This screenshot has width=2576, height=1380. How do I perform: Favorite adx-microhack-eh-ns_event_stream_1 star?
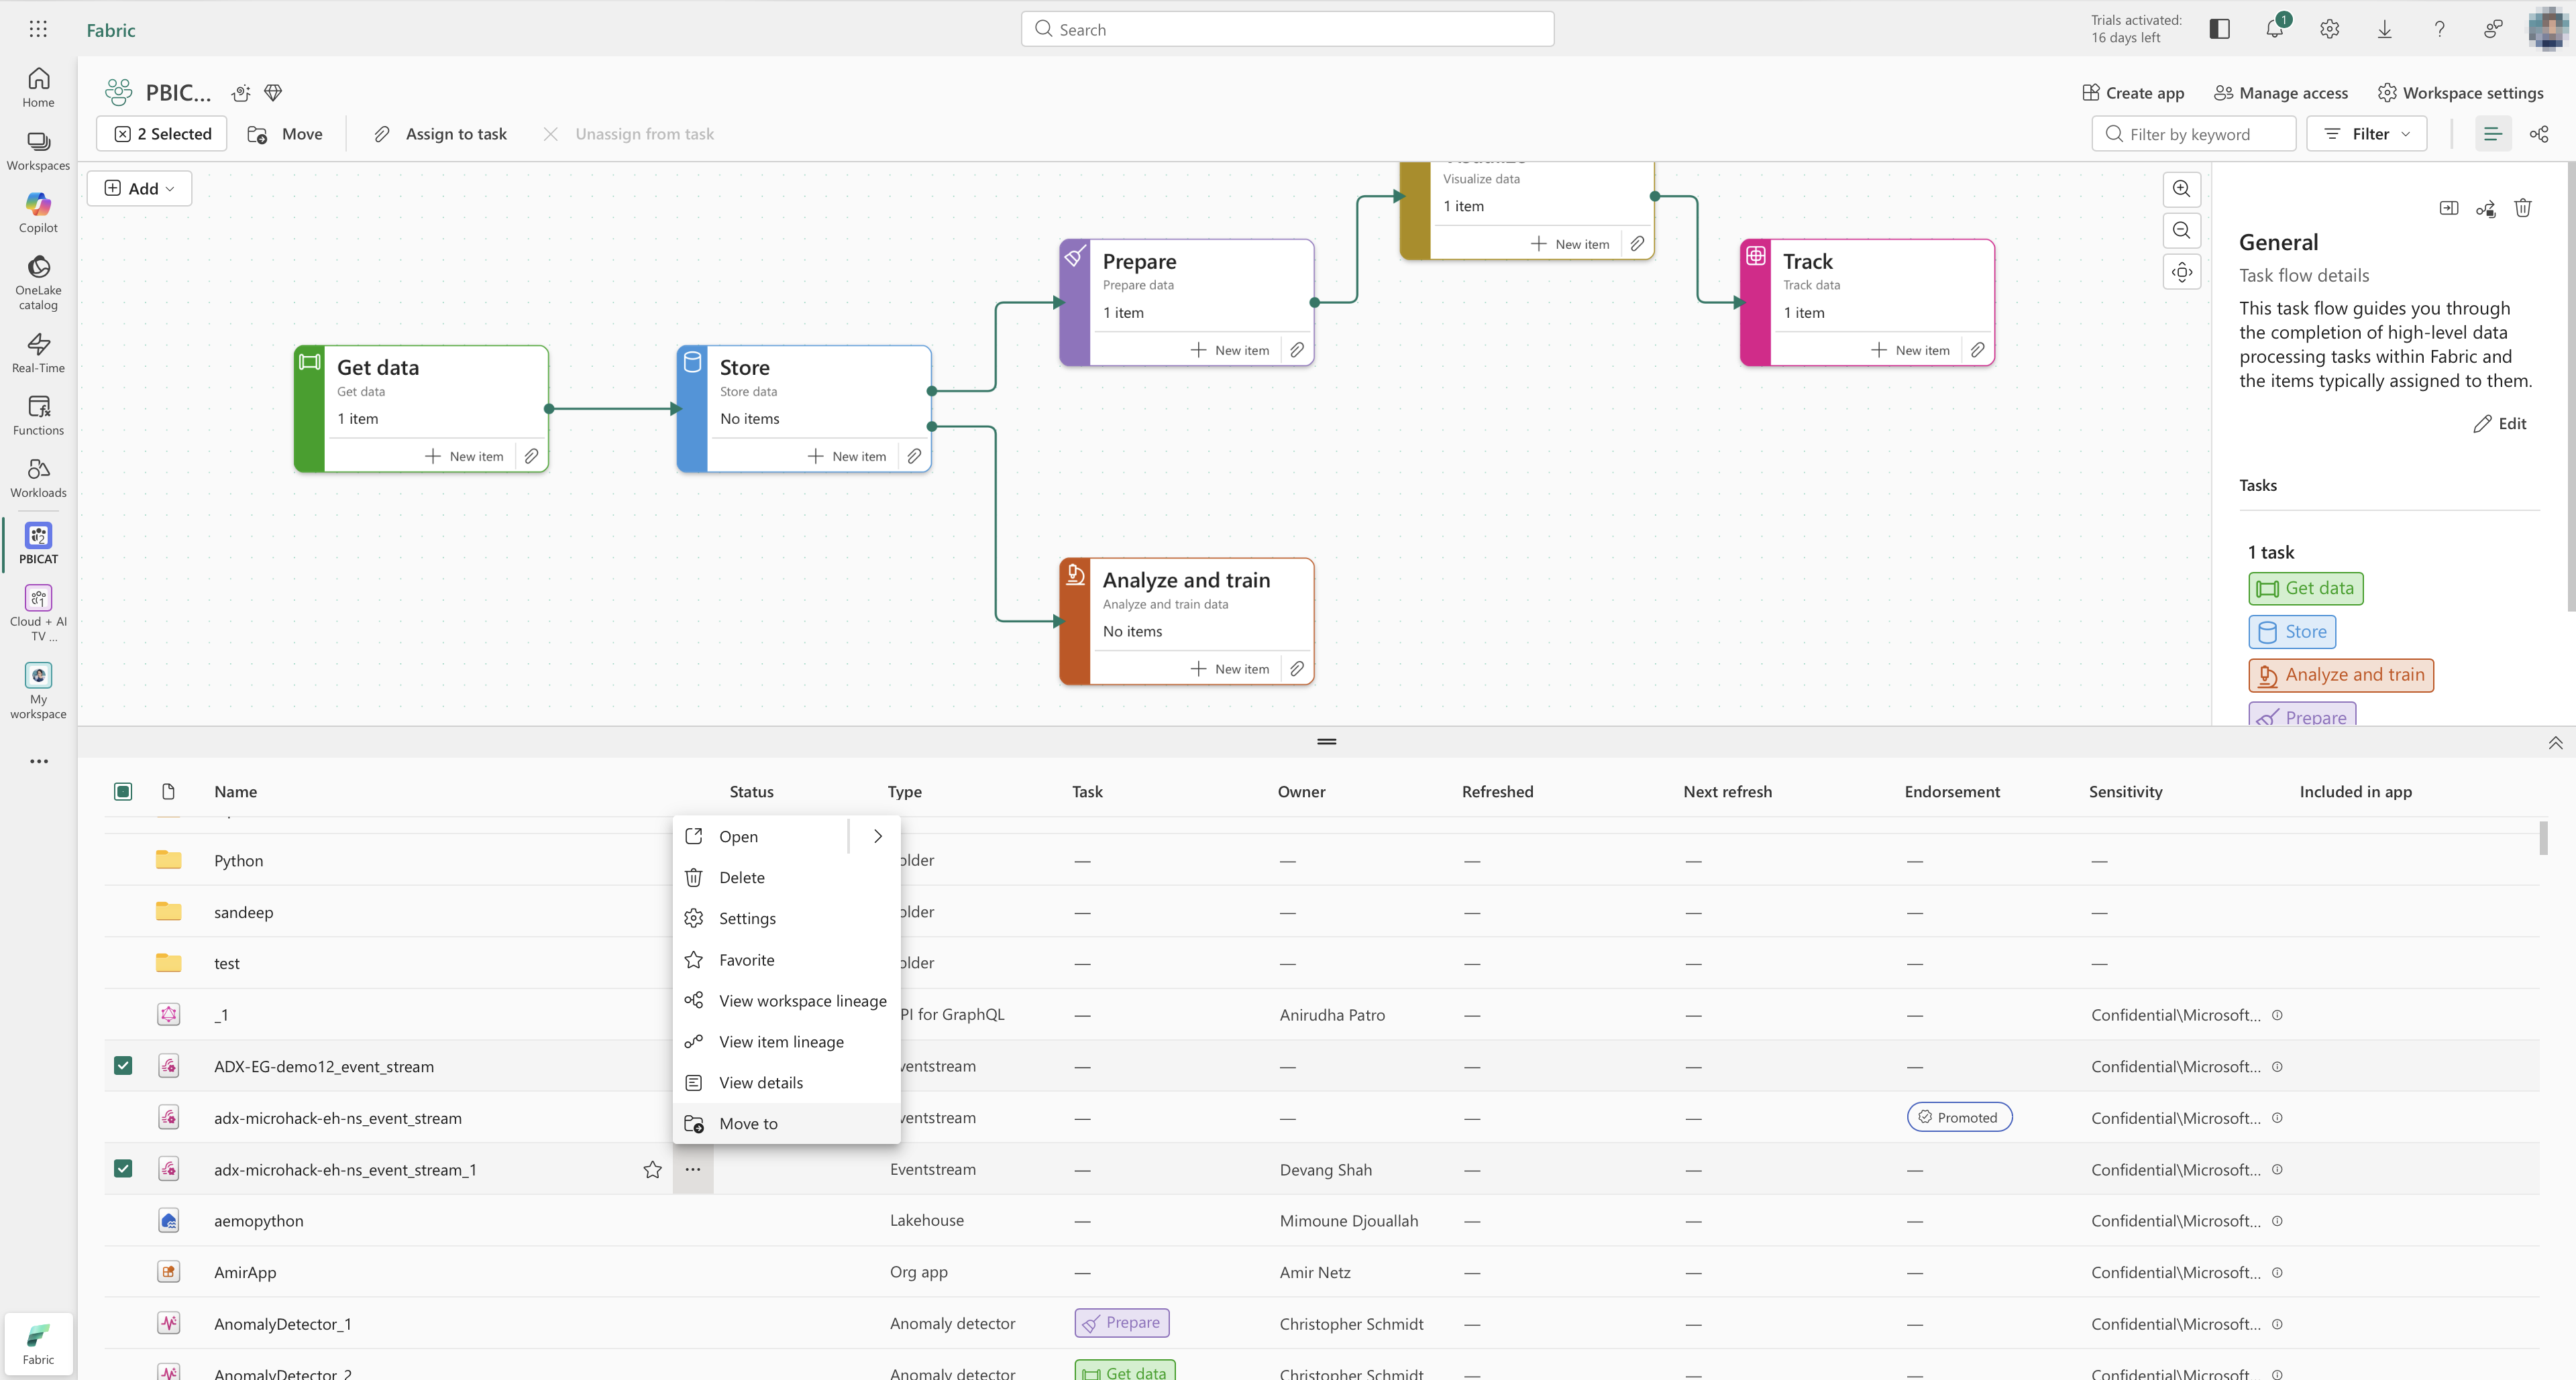coord(652,1169)
